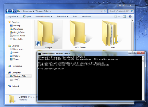
Task: Go forward with the Explorer Forward arrow
Action: [x=12, y=11]
